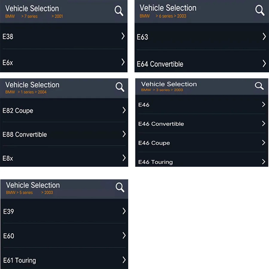This screenshot has width=269, height=269.
Task: Click 5 series breadcrumb link
Action: [26, 193]
